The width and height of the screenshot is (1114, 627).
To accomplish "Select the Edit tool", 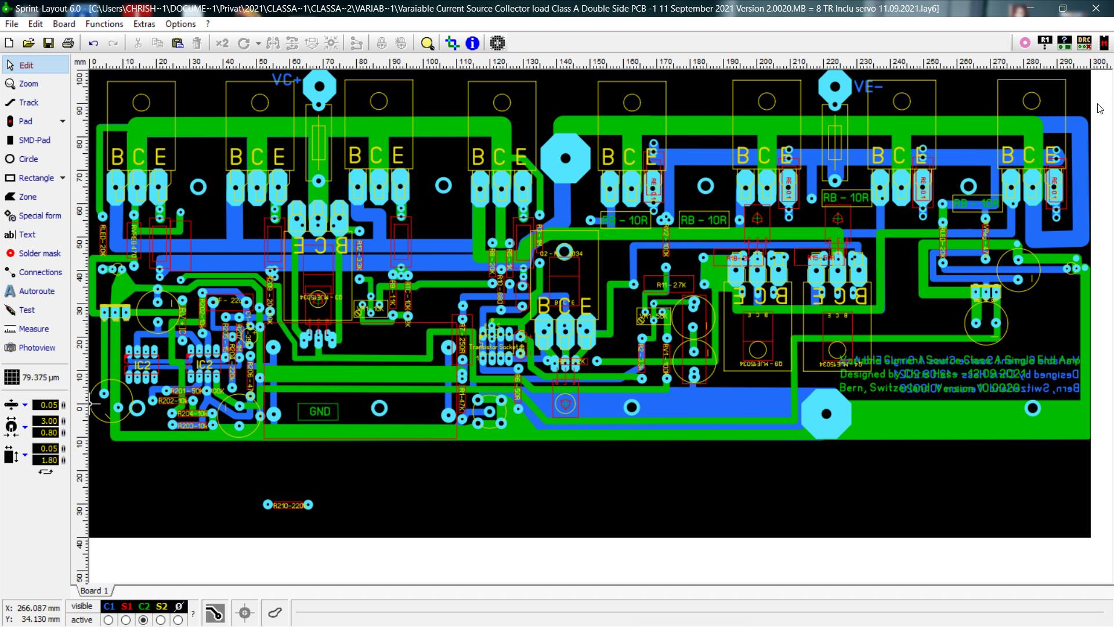I will [x=35, y=65].
